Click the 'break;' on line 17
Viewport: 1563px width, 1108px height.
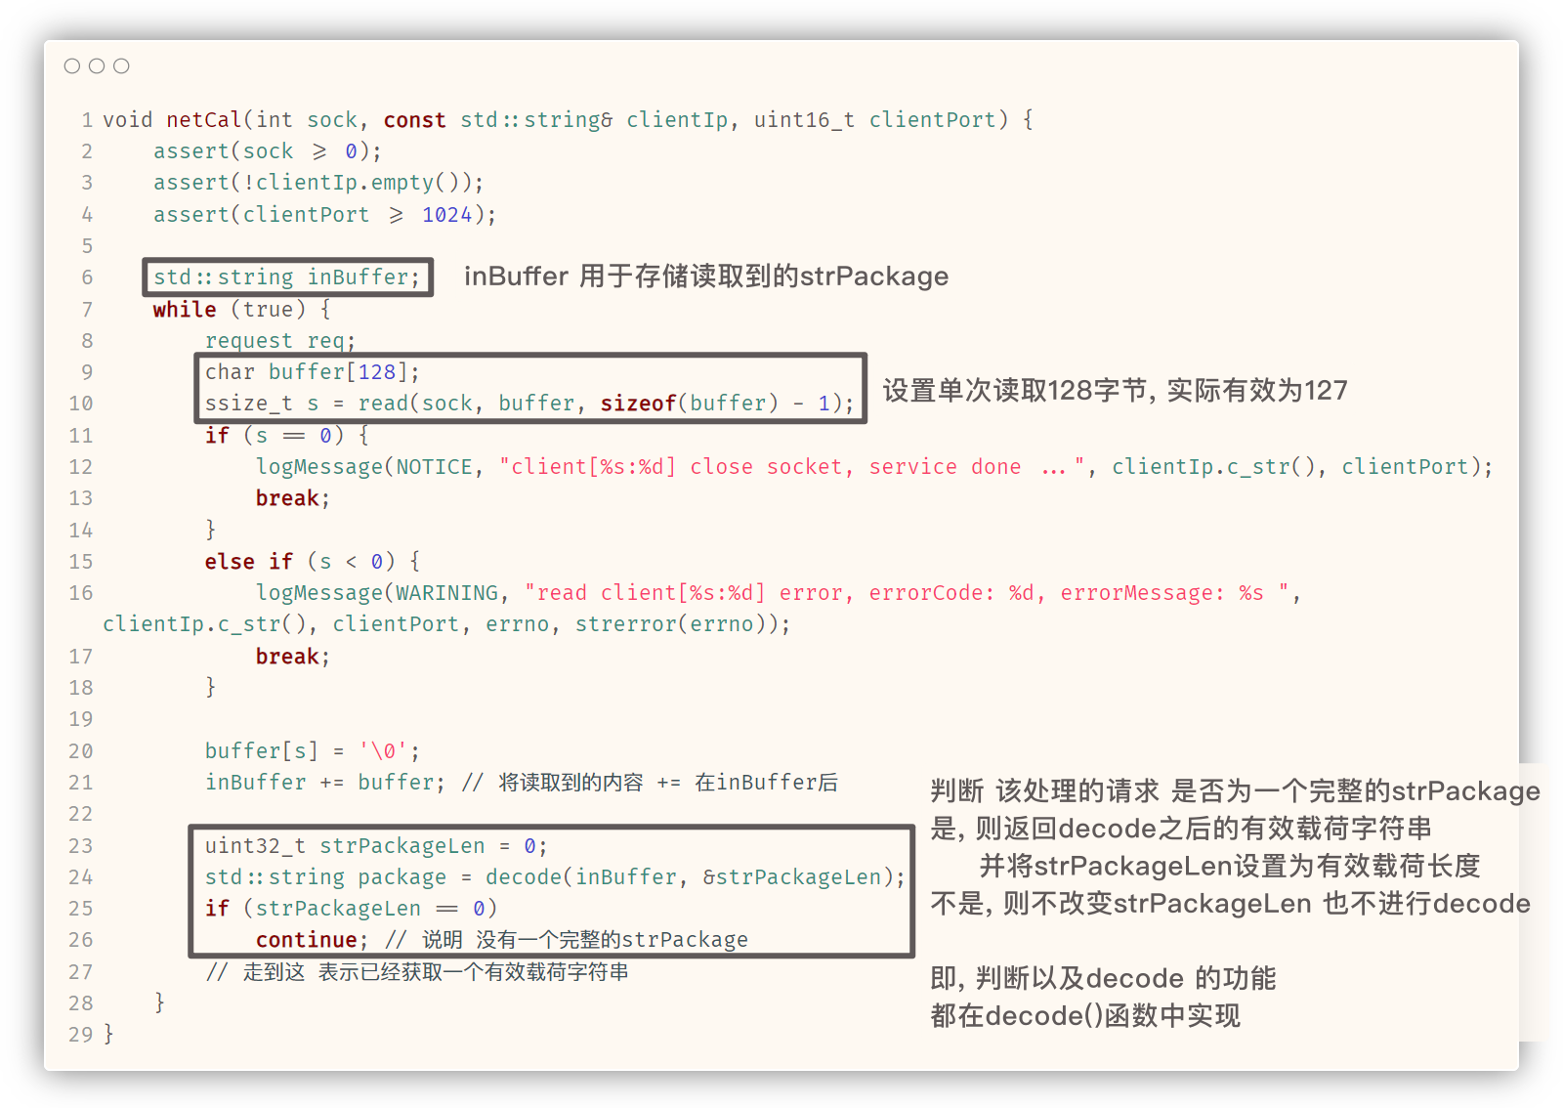click(x=293, y=657)
